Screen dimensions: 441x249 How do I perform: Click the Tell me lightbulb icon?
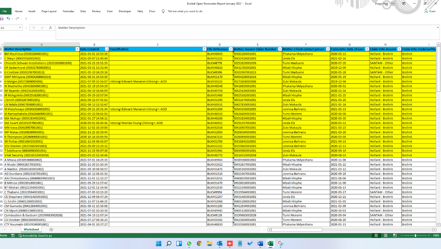[163, 11]
